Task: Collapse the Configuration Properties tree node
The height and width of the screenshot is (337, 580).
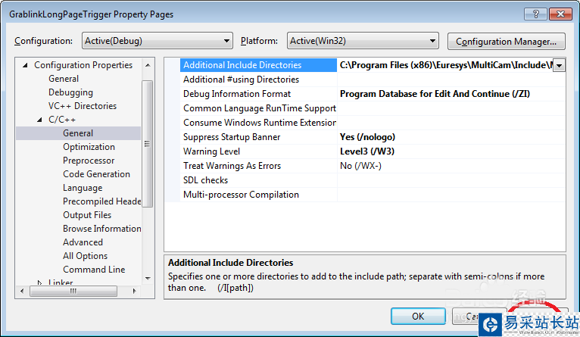Action: click(x=27, y=65)
